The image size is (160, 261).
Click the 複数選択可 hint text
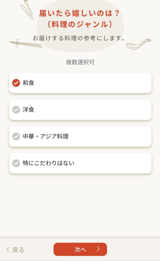click(80, 62)
